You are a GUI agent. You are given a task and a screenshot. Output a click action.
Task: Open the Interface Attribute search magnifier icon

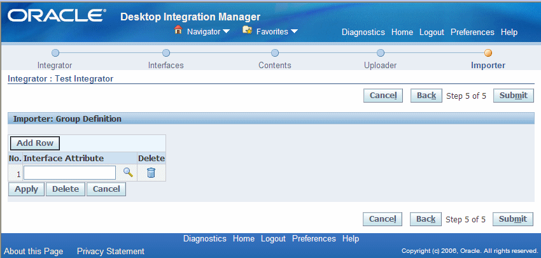tap(128, 173)
